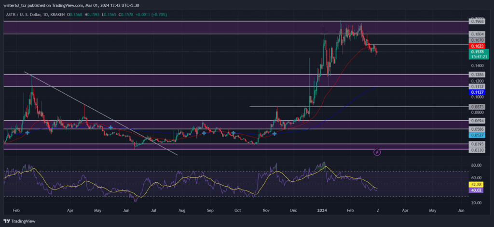Click the Aug date label on the time axis
Viewport: 494px width, 227px height.
click(182, 210)
